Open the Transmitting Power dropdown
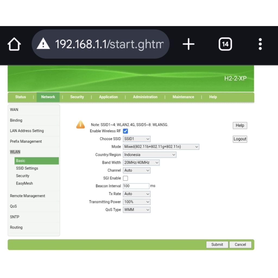The width and height of the screenshot is (278, 278). click(x=137, y=202)
